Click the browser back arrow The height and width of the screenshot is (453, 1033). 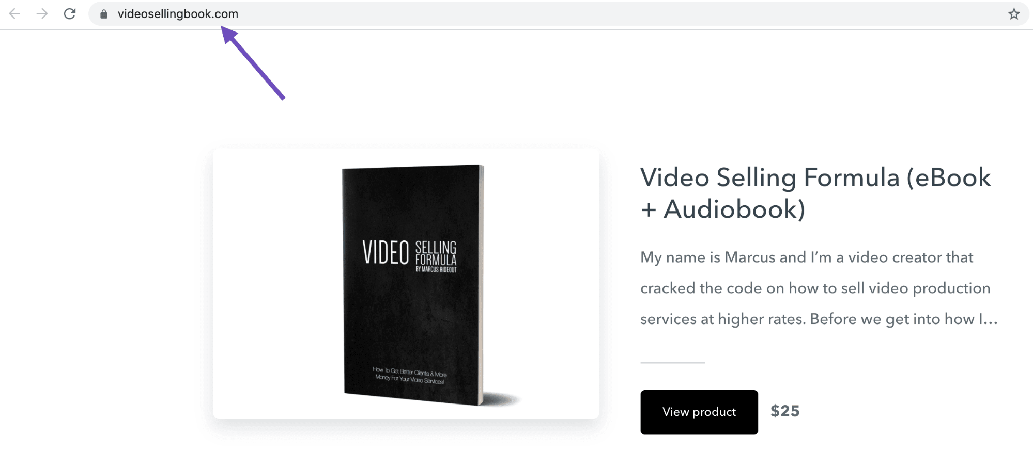click(x=14, y=14)
